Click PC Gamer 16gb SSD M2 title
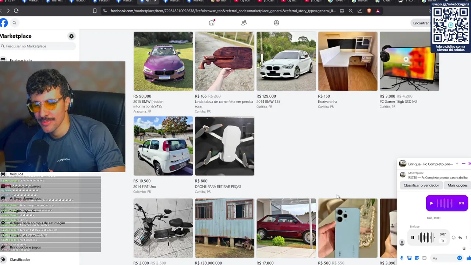The image size is (471, 265). (399, 102)
